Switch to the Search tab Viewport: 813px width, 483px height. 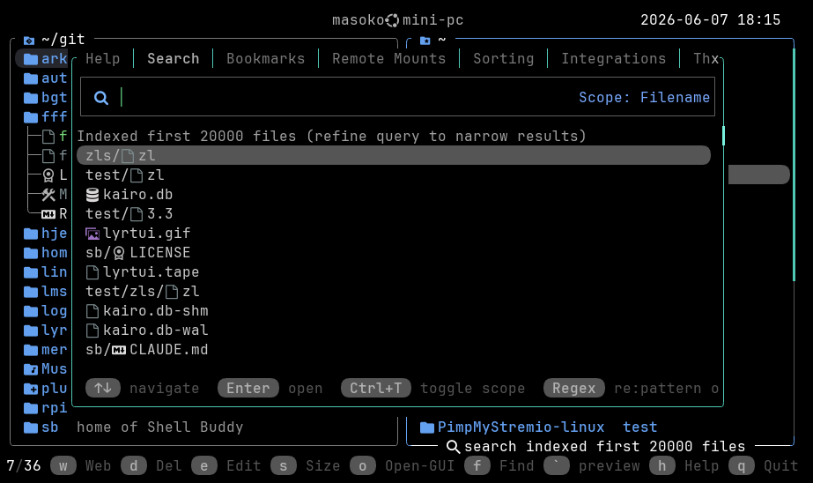[174, 59]
